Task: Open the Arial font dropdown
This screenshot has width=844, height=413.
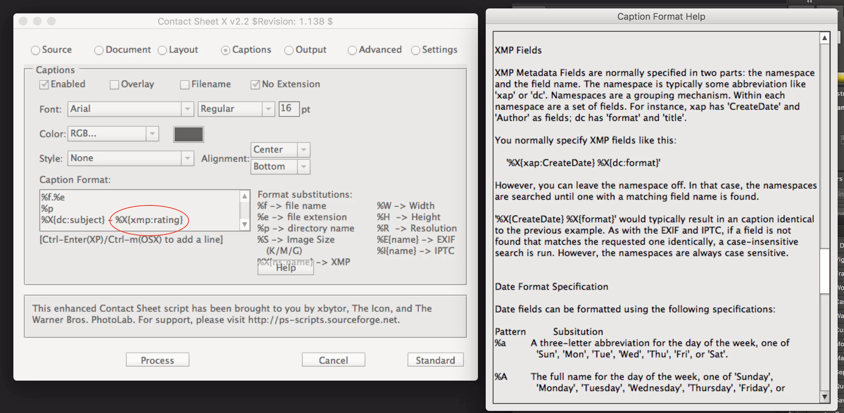Action: pos(187,109)
